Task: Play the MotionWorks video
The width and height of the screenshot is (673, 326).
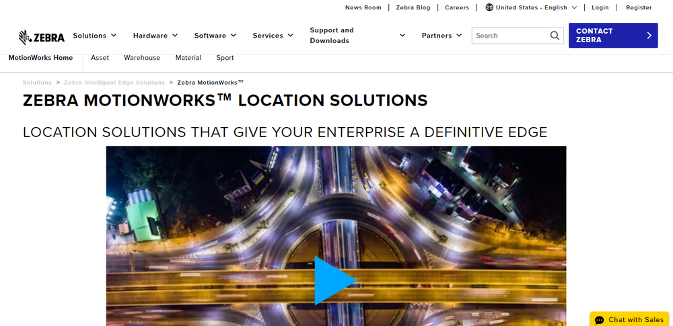Action: pyautogui.click(x=336, y=280)
